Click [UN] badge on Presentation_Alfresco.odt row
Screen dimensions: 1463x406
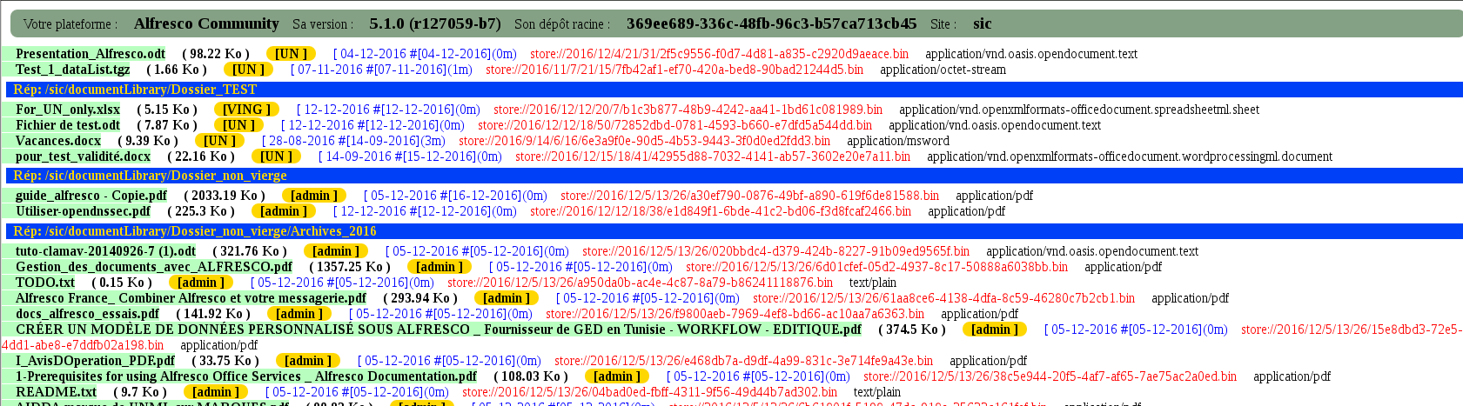pyautogui.click(x=291, y=54)
